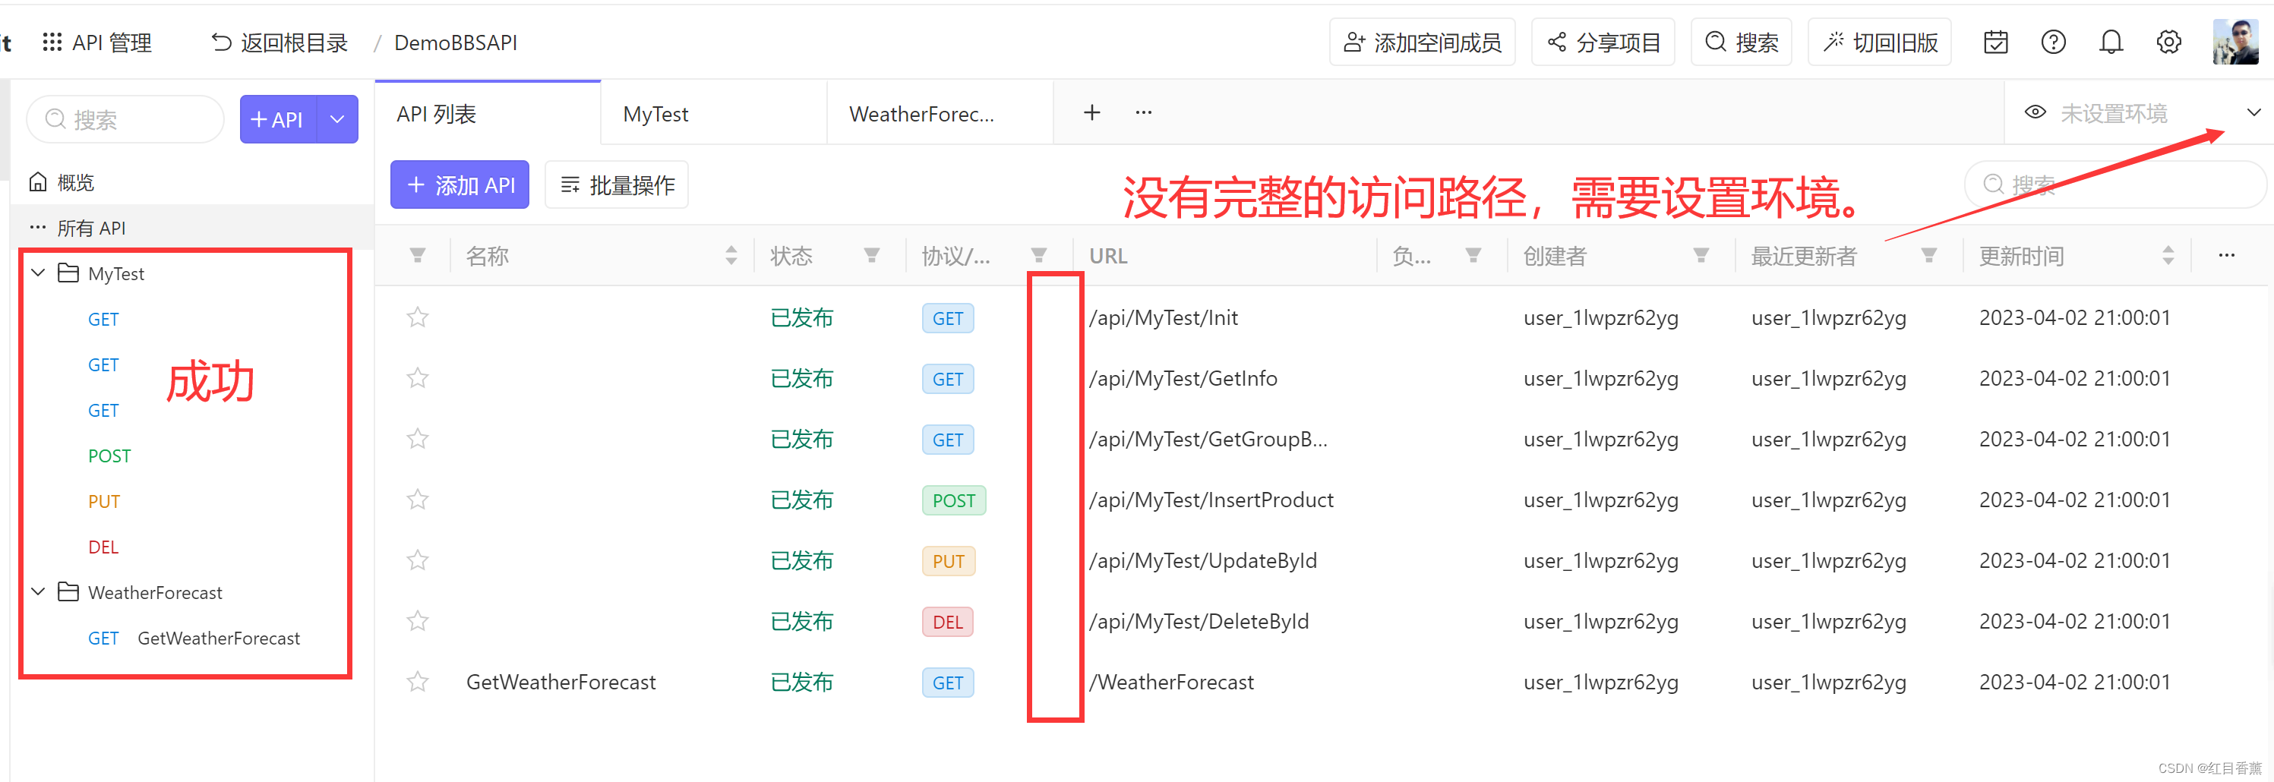Star the /api/MyTest/Init API row
This screenshot has width=2274, height=782.
[417, 317]
